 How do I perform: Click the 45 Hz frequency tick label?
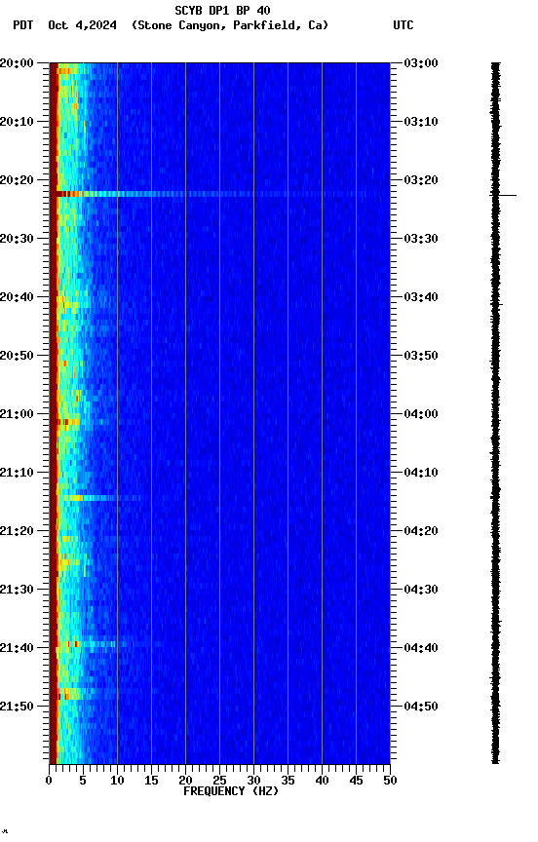pyautogui.click(x=356, y=782)
